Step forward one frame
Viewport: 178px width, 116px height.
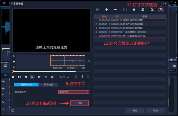point(39,77)
